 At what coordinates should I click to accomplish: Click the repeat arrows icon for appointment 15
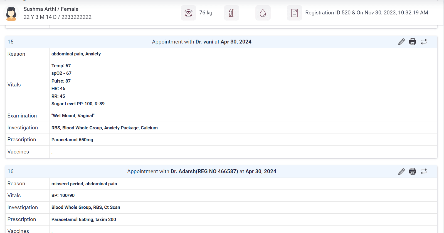point(424,42)
